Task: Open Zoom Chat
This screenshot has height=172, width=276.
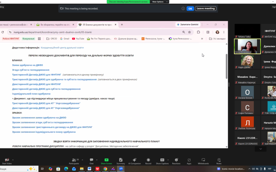Action: click(91, 161)
